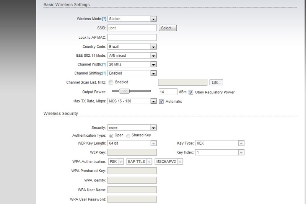Click the Select... button next to SSID
This screenshot has height=204, width=306.
click(x=168, y=28)
